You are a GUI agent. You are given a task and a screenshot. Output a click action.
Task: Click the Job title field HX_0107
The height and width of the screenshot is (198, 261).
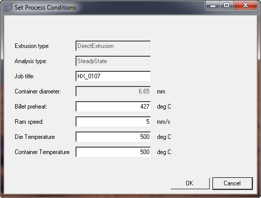click(x=113, y=76)
